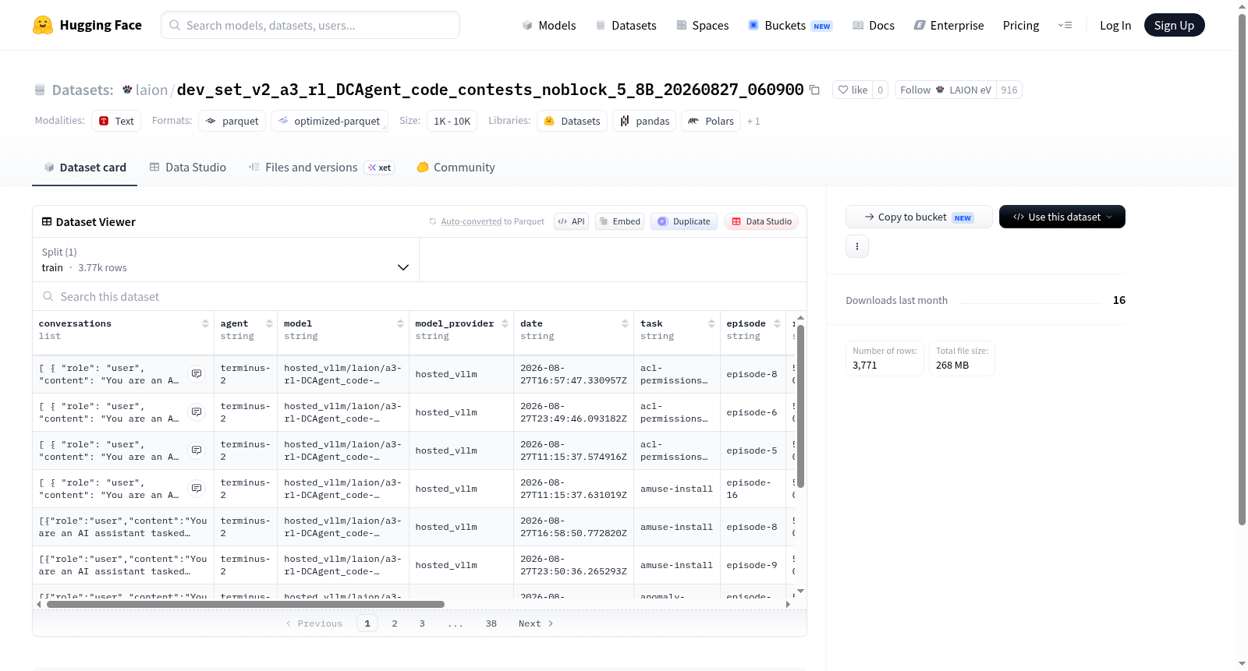This screenshot has width=1248, height=671.
Task: Sort the model_provider column
Action: pyautogui.click(x=505, y=323)
